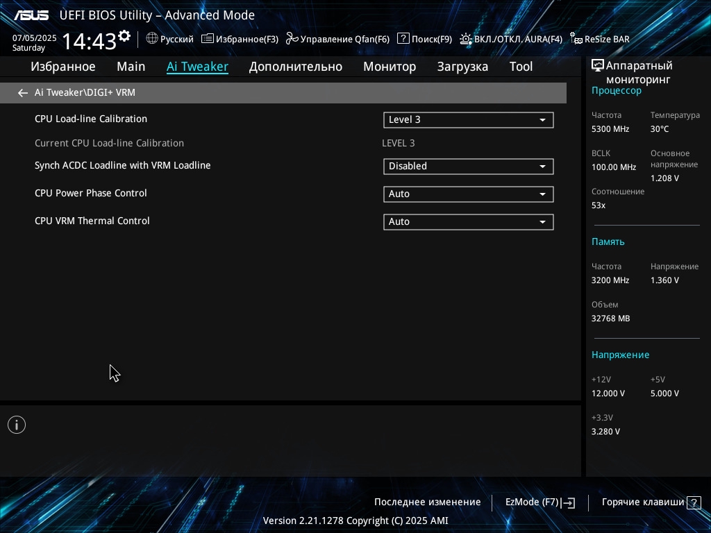Open the Дополнительно tab
The image size is (711, 533).
click(x=296, y=67)
